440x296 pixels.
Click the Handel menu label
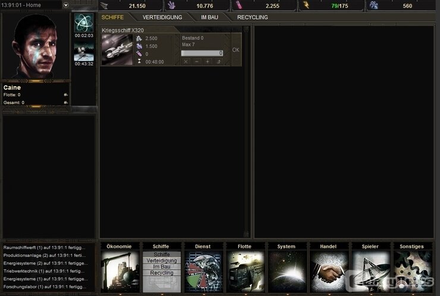pyautogui.click(x=328, y=247)
